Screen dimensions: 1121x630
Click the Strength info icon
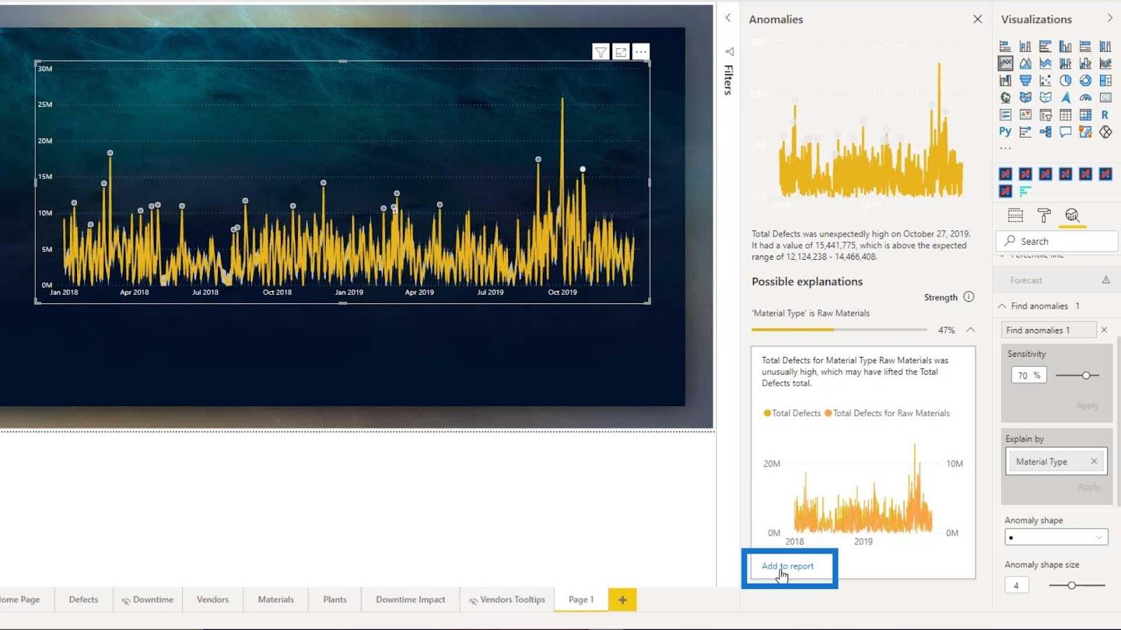click(968, 297)
